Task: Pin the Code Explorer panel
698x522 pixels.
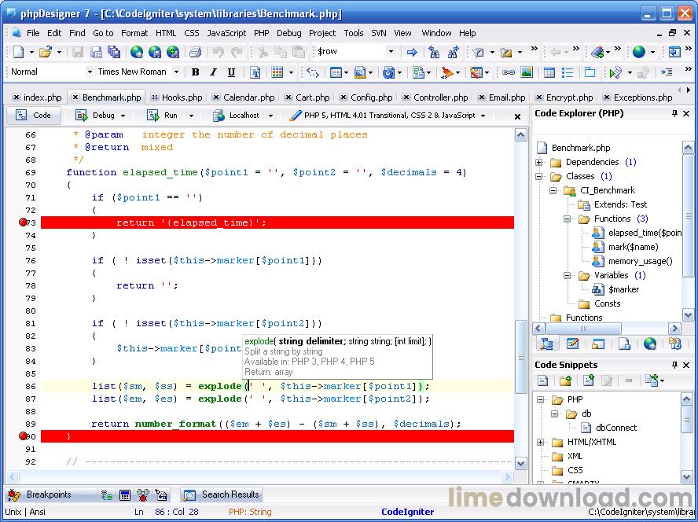Action: (x=674, y=114)
